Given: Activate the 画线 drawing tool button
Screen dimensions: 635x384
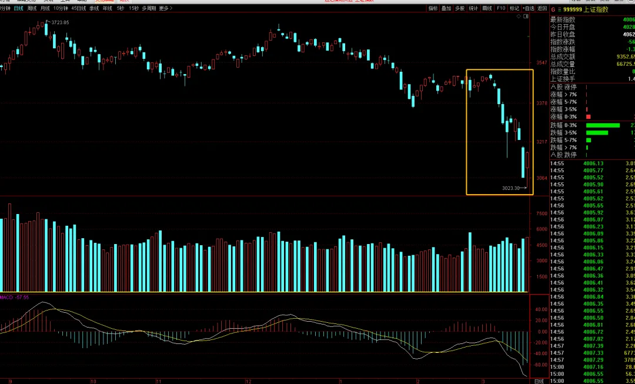Looking at the screenshot, I should click(487, 8).
